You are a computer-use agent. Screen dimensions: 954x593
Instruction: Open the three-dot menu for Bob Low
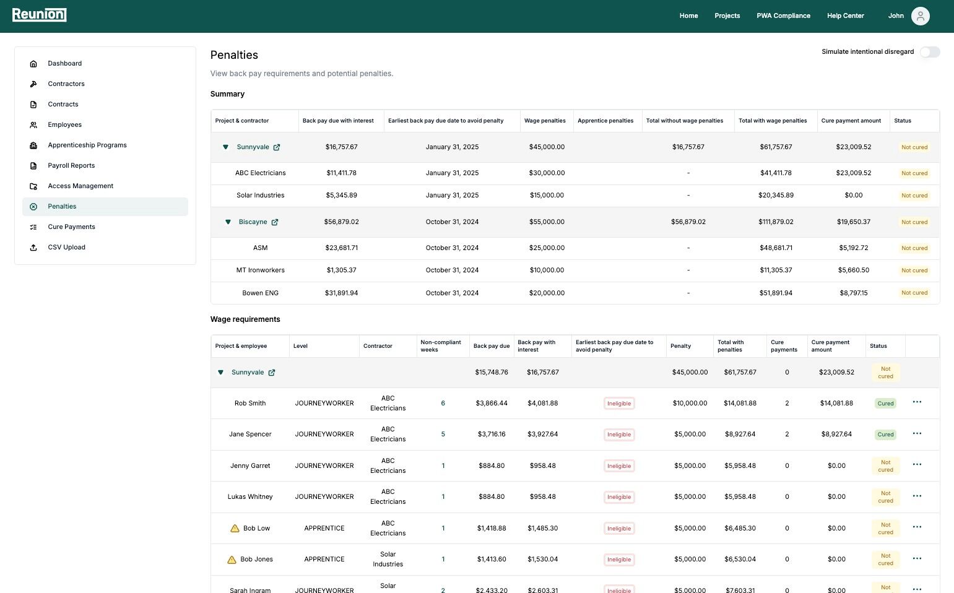click(917, 527)
